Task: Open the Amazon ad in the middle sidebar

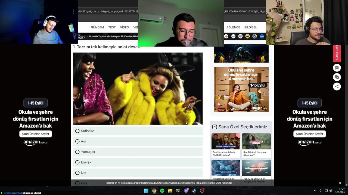Action: tap(241, 89)
